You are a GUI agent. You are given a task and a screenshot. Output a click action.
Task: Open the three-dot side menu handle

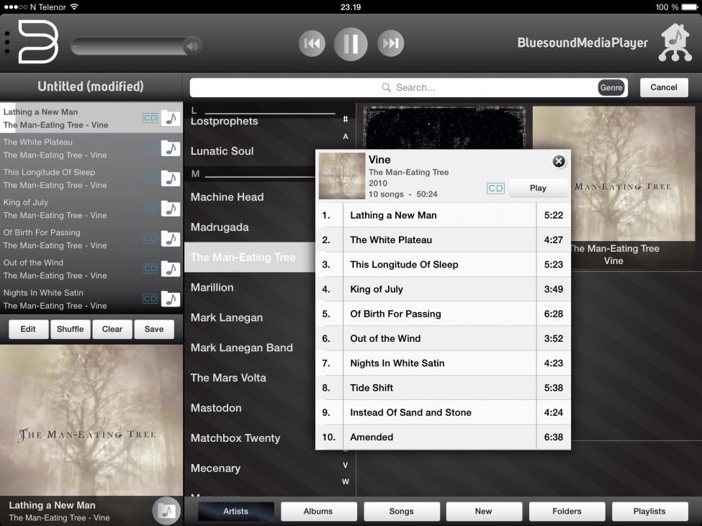[6, 43]
